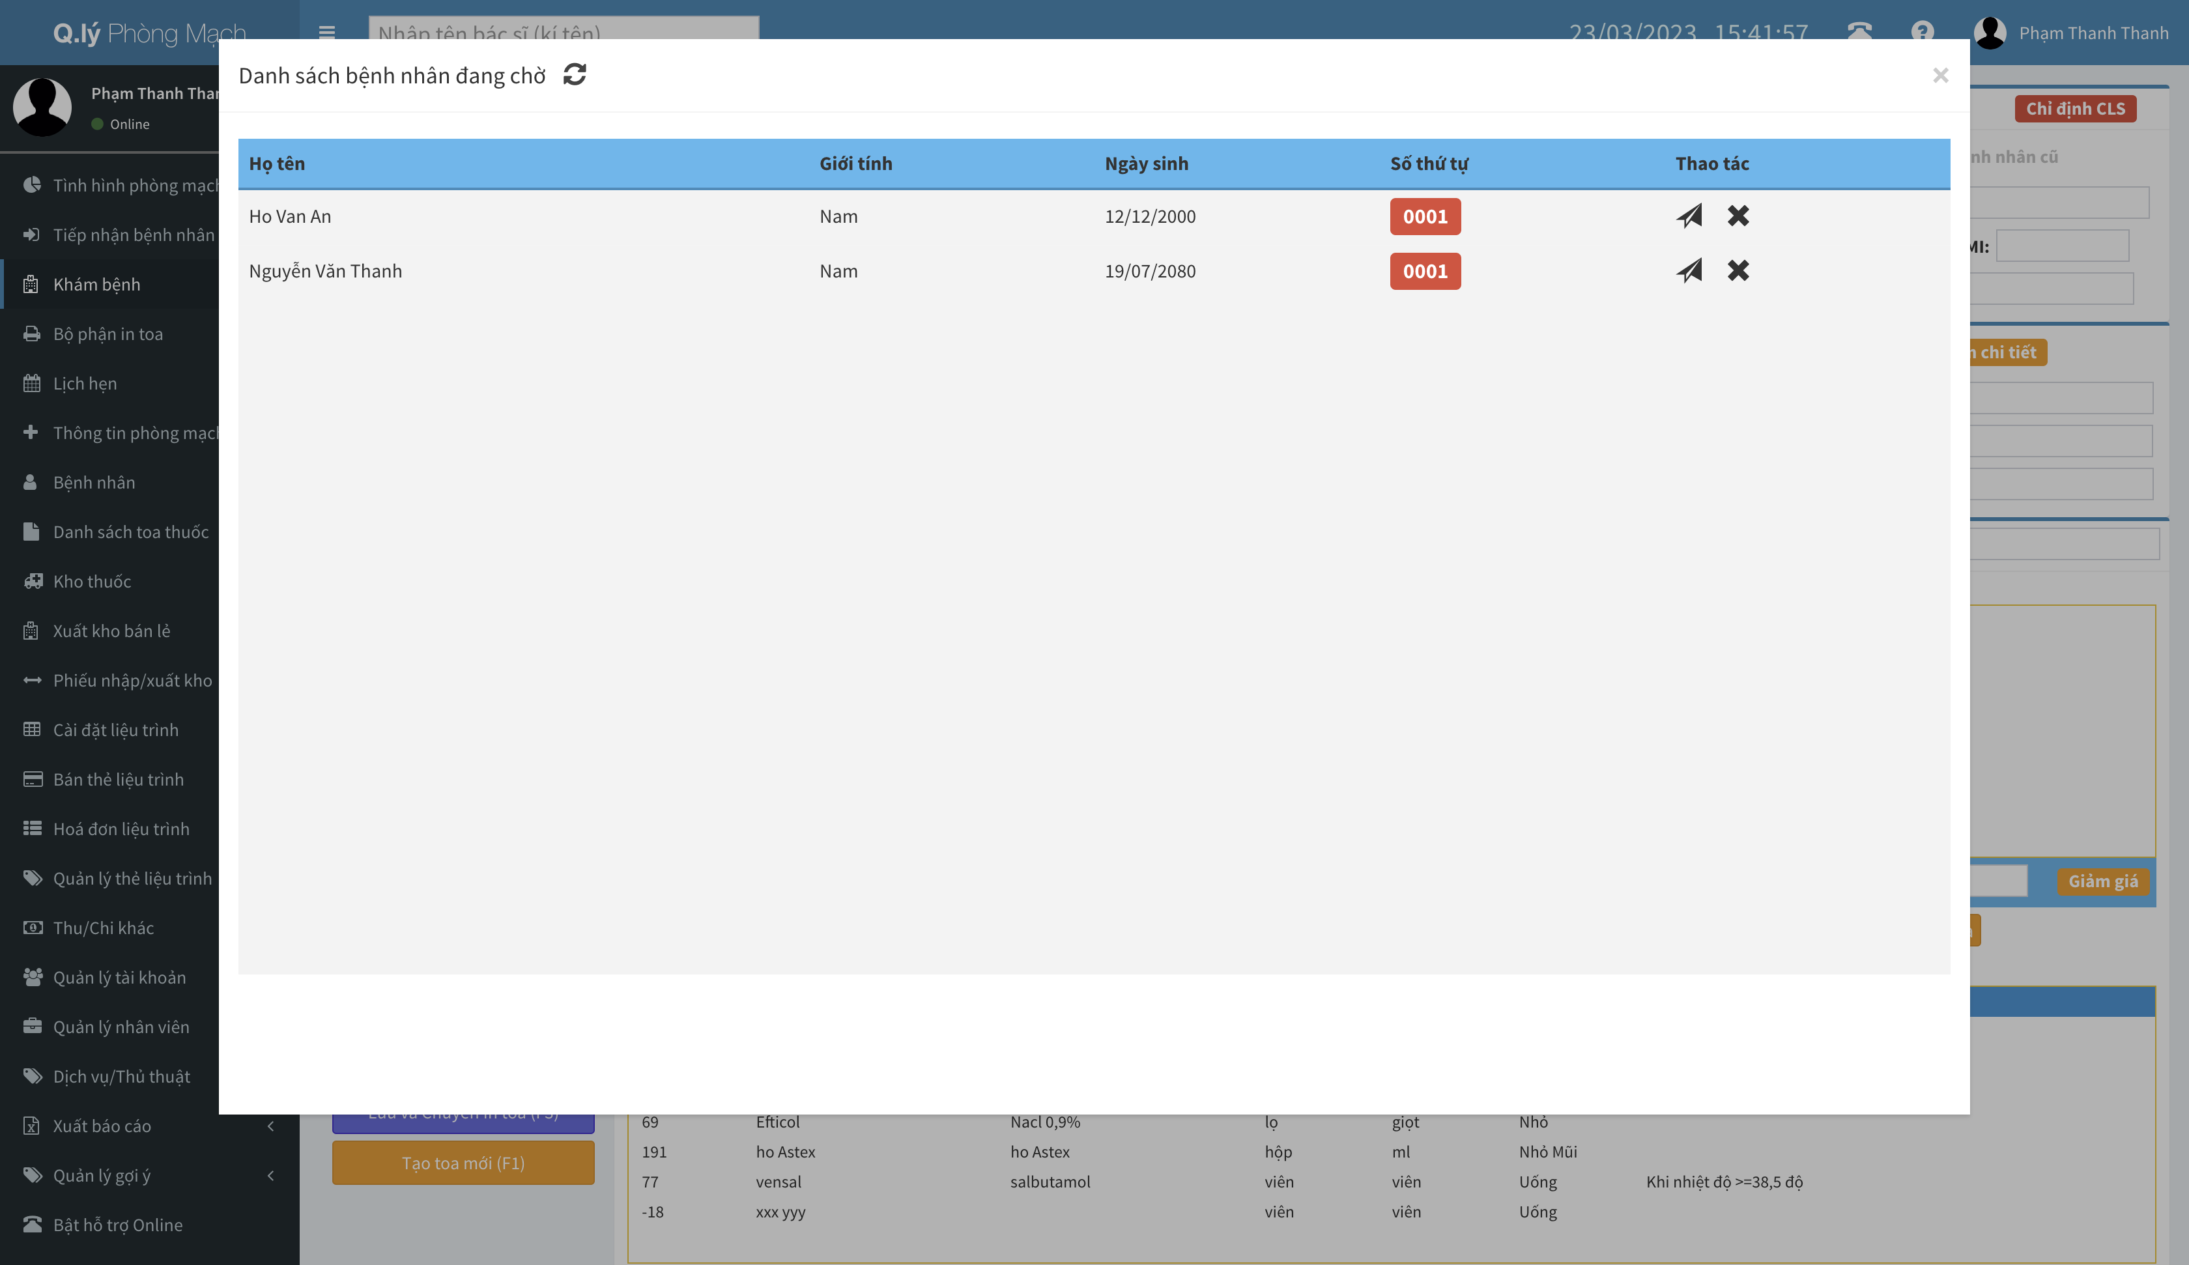This screenshot has width=2189, height=1265.
Task: Go to Lịch hẹn page
Action: 109,383
